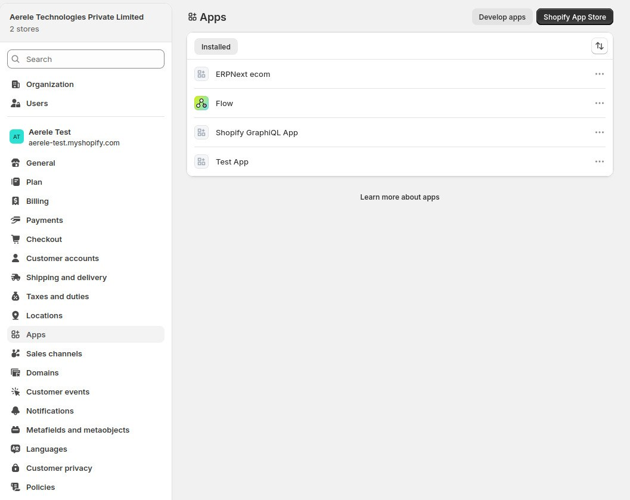Click the Customer events cursor icon
This screenshot has width=630, height=500.
15,392
